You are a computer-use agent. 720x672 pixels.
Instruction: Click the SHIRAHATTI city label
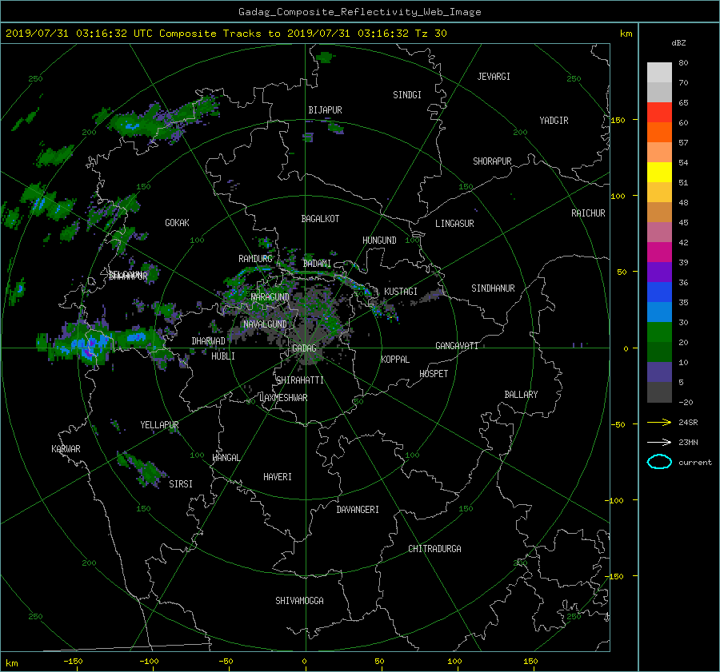click(299, 380)
